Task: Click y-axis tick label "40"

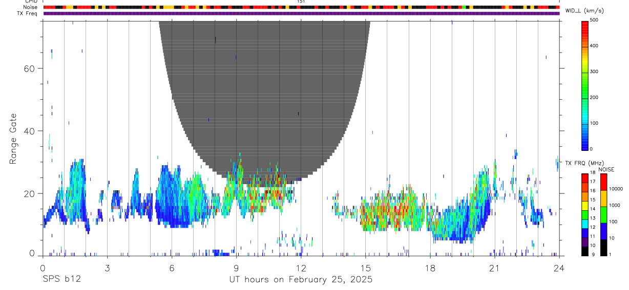Action: pos(30,131)
